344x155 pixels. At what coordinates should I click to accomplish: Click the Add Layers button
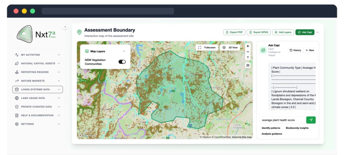click(x=283, y=32)
